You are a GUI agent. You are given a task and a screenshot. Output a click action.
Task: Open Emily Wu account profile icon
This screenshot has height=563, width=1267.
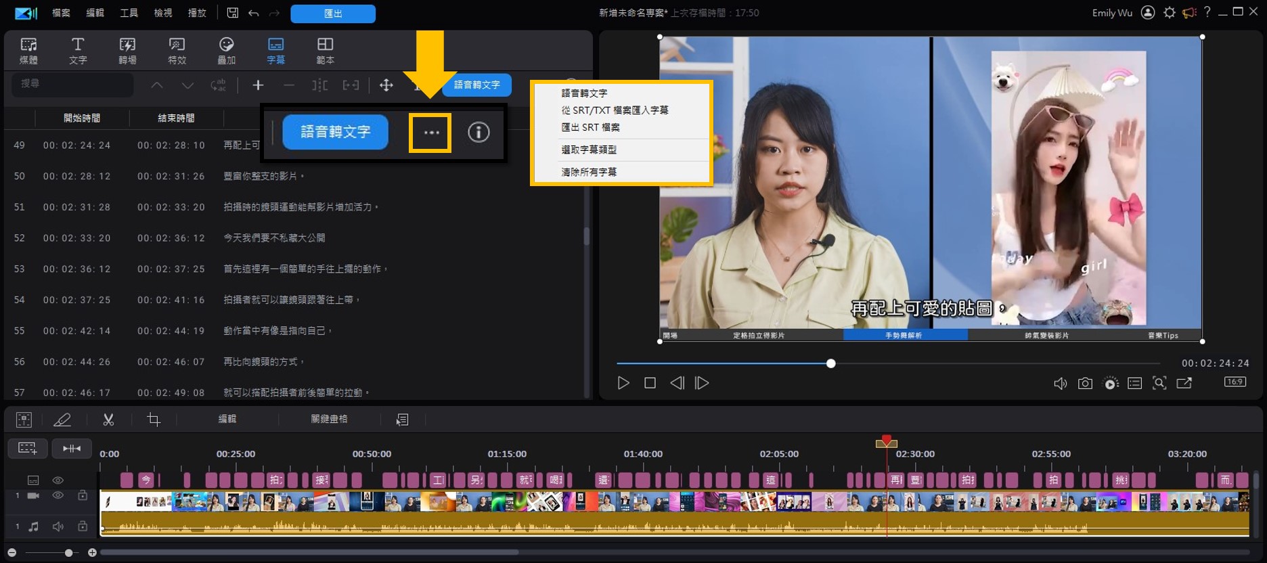(x=1148, y=12)
